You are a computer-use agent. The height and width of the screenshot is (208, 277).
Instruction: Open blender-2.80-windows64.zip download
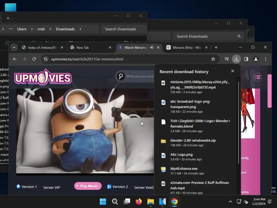pos(197,142)
